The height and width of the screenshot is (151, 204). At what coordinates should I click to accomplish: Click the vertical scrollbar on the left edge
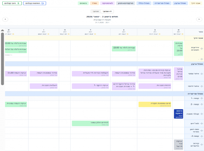coord(2,58)
